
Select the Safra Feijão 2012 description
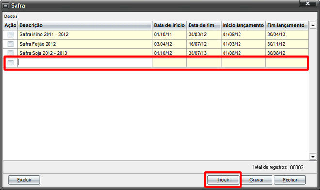click(38, 44)
